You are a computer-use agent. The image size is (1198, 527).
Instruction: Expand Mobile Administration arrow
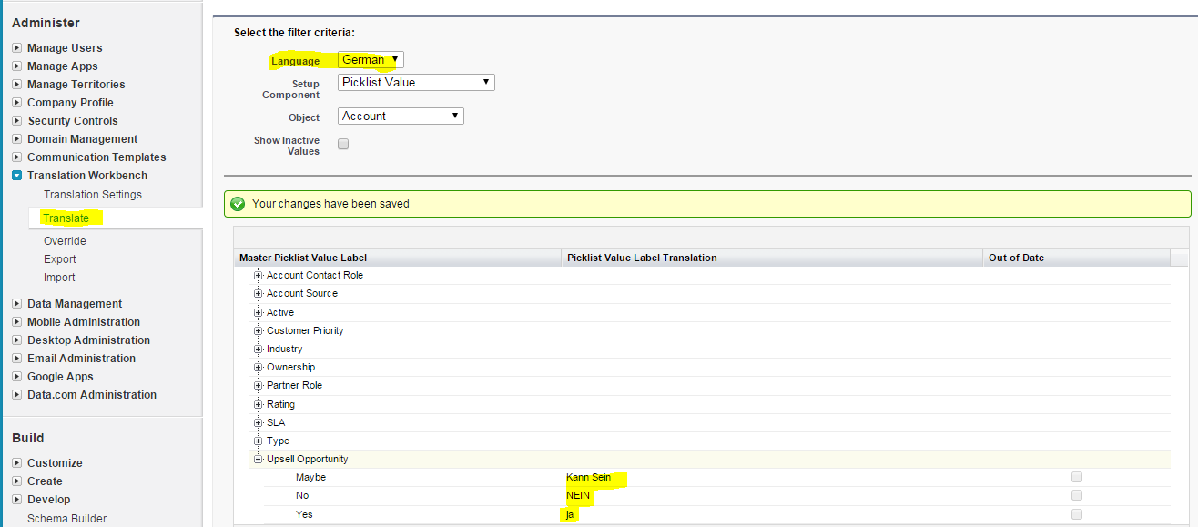coord(17,322)
